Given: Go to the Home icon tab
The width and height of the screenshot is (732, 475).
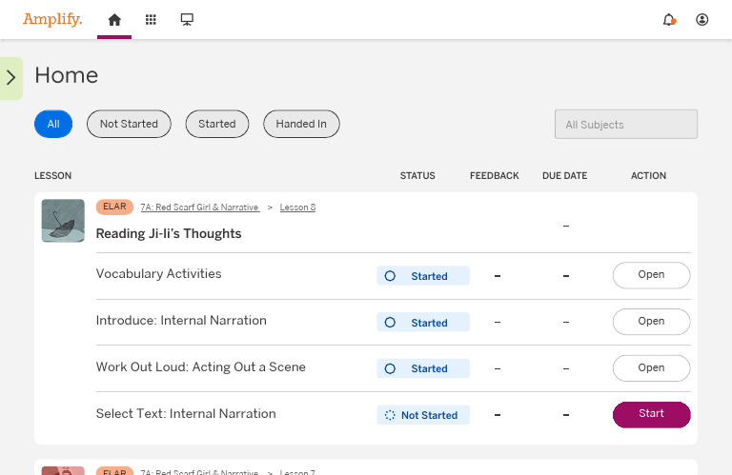Looking at the screenshot, I should 114,20.
